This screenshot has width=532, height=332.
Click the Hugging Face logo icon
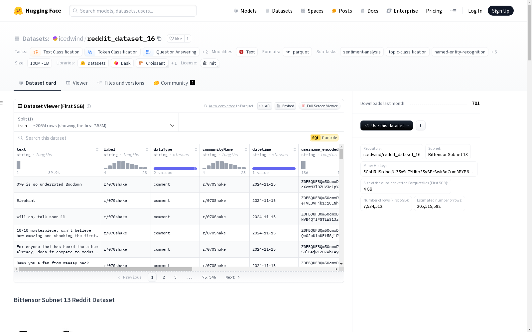[18, 11]
